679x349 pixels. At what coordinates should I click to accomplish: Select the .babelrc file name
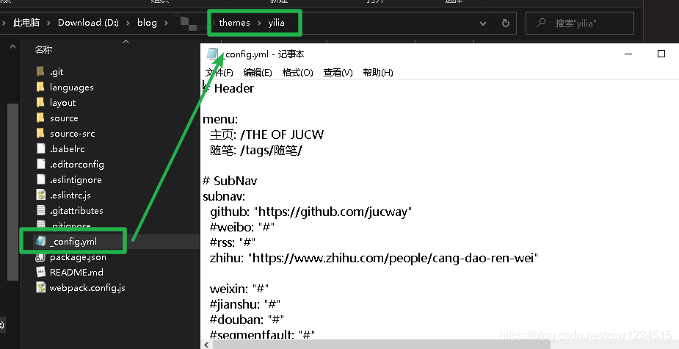point(67,148)
